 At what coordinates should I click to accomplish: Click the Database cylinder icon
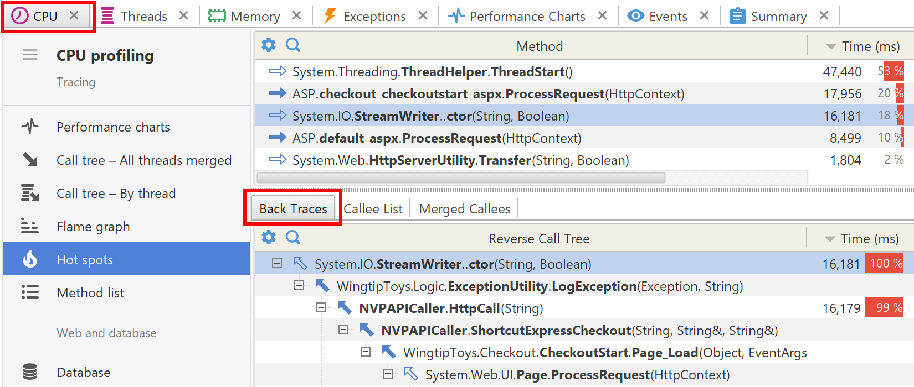30,372
